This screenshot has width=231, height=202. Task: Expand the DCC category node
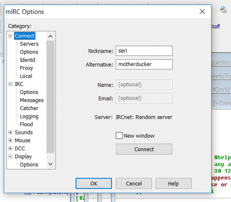pos(10,148)
